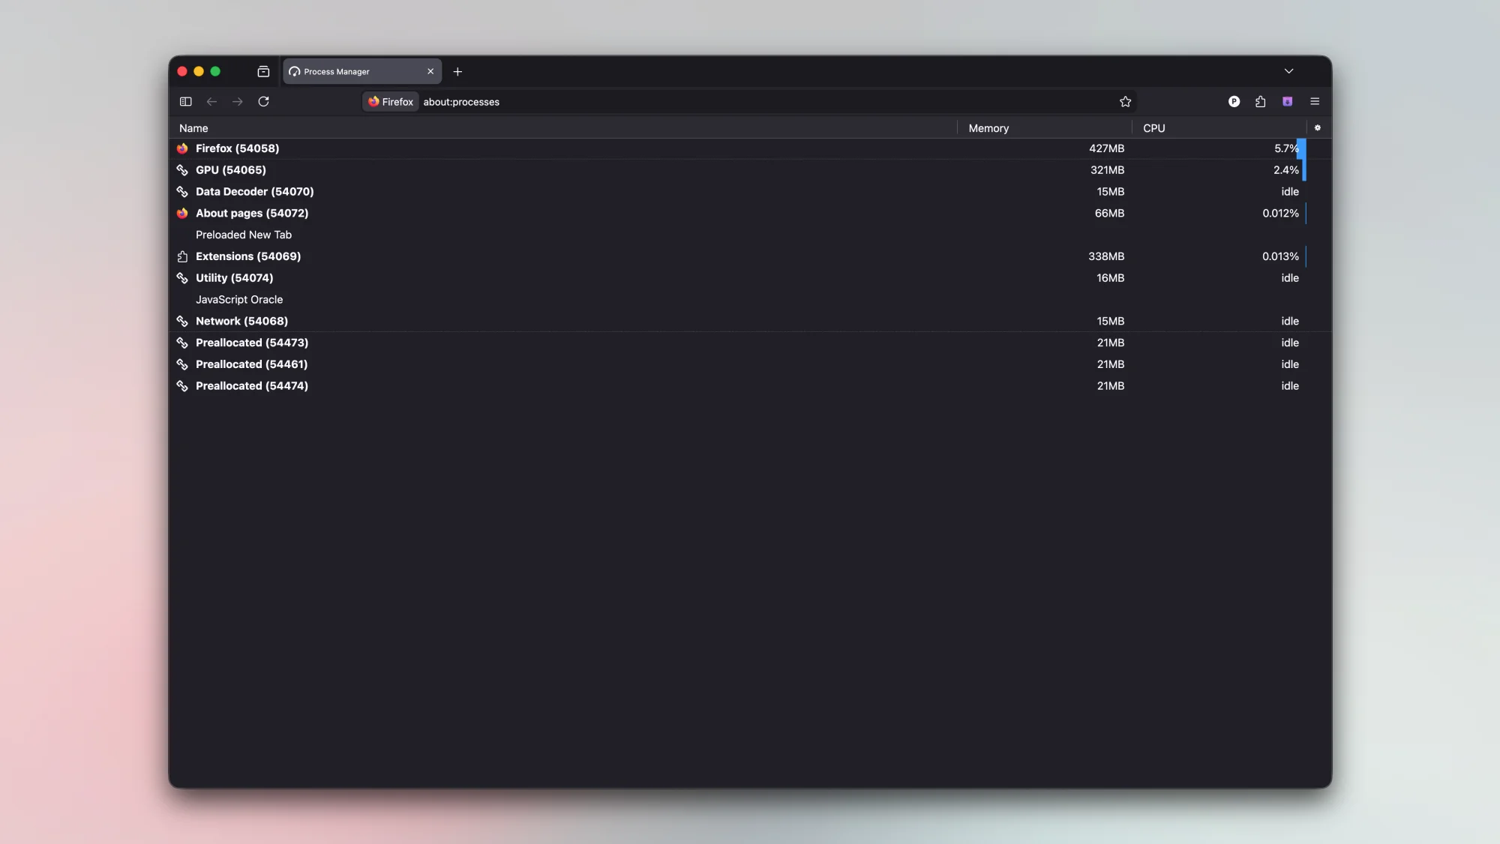Sort processes by the Memory column header
The height and width of the screenshot is (844, 1500).
988,128
